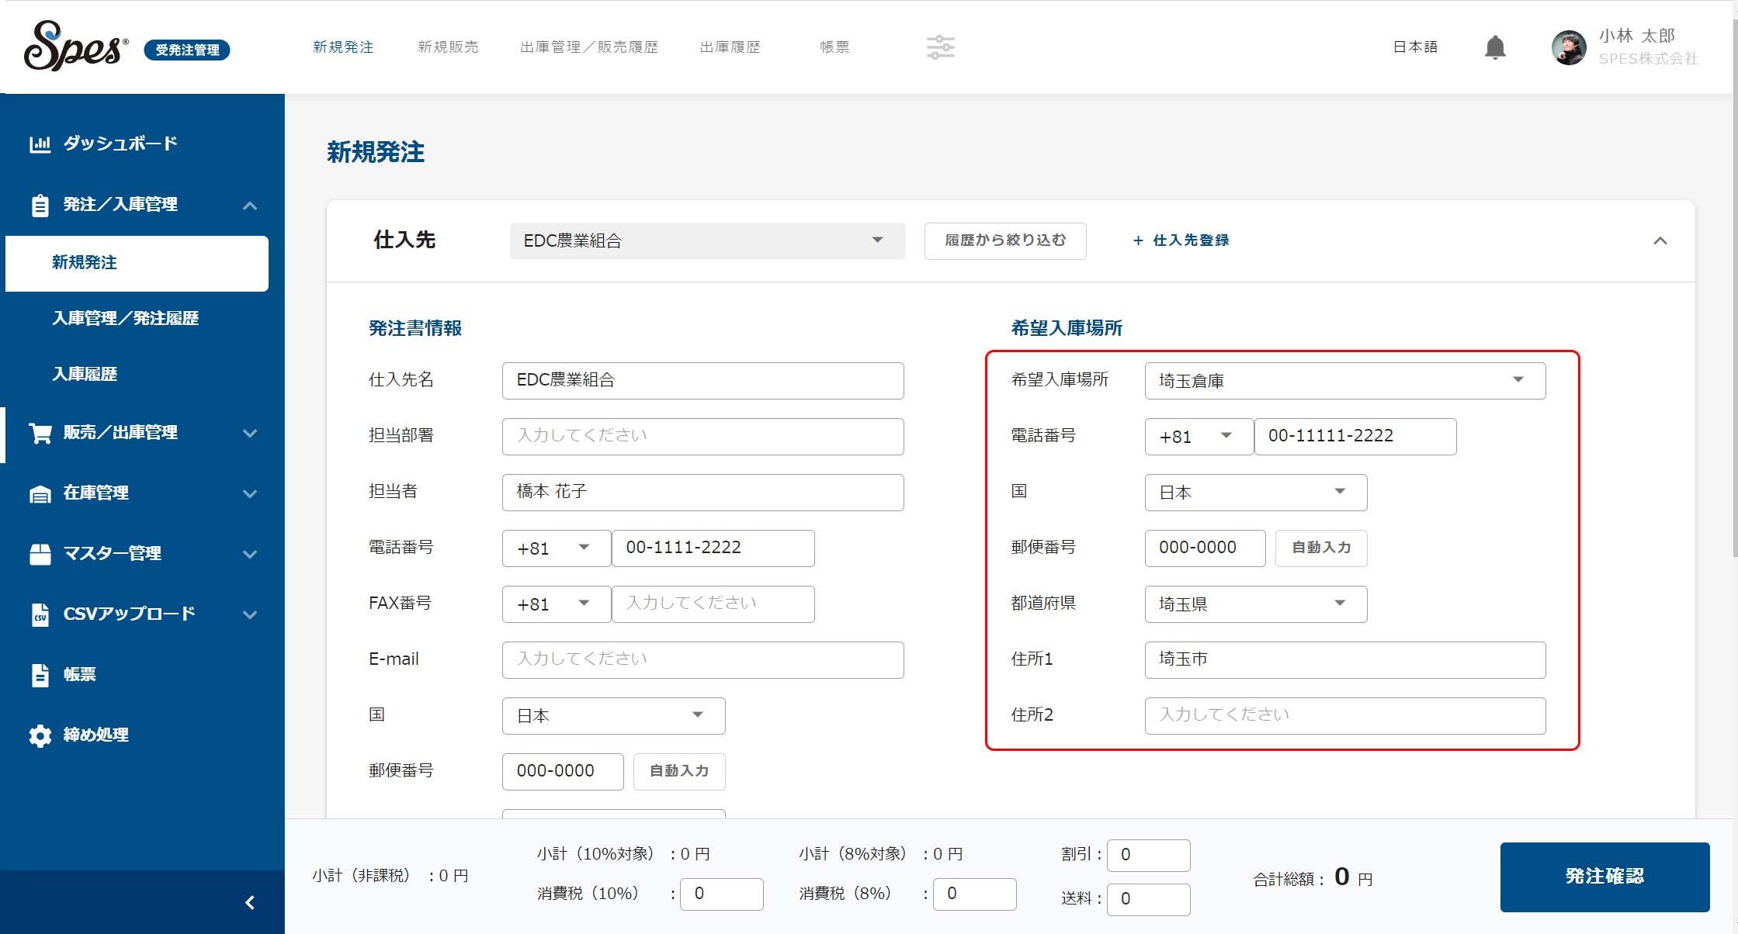Open the 新規販売 top tab
Viewport: 1738px width, 934px height.
tap(448, 47)
